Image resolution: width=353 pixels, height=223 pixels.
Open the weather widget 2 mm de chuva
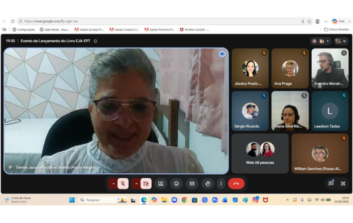[18, 200]
